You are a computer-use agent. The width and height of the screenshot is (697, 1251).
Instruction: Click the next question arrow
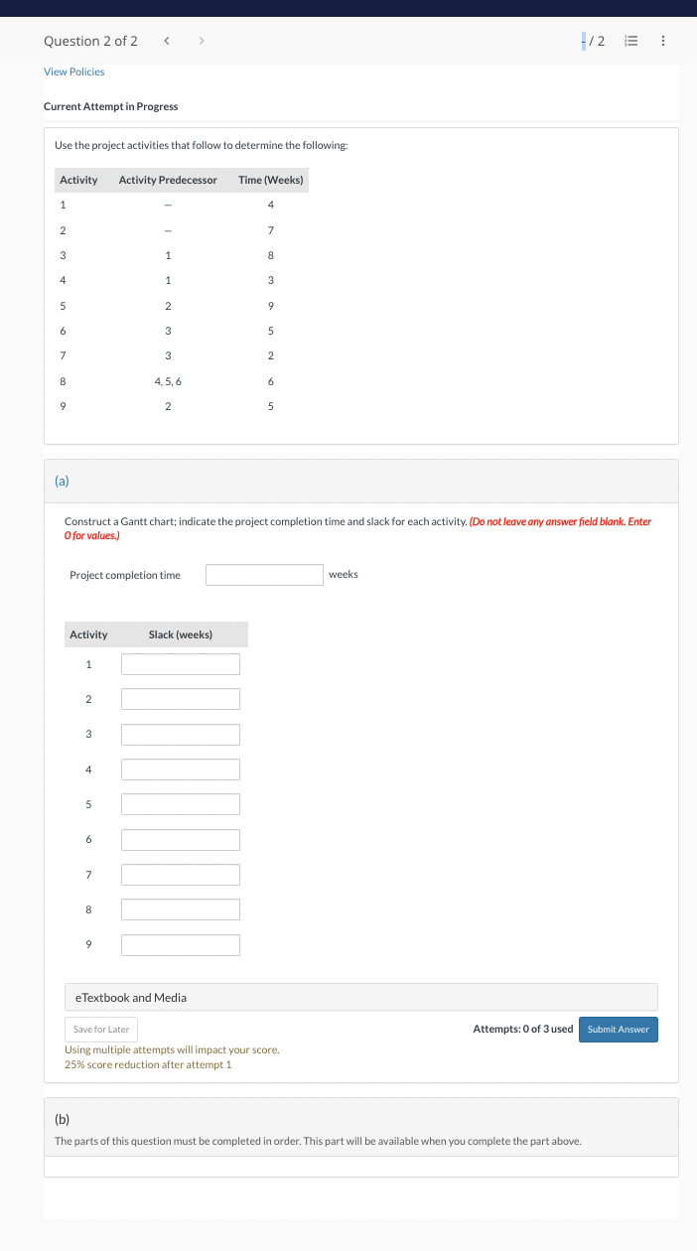tap(201, 41)
